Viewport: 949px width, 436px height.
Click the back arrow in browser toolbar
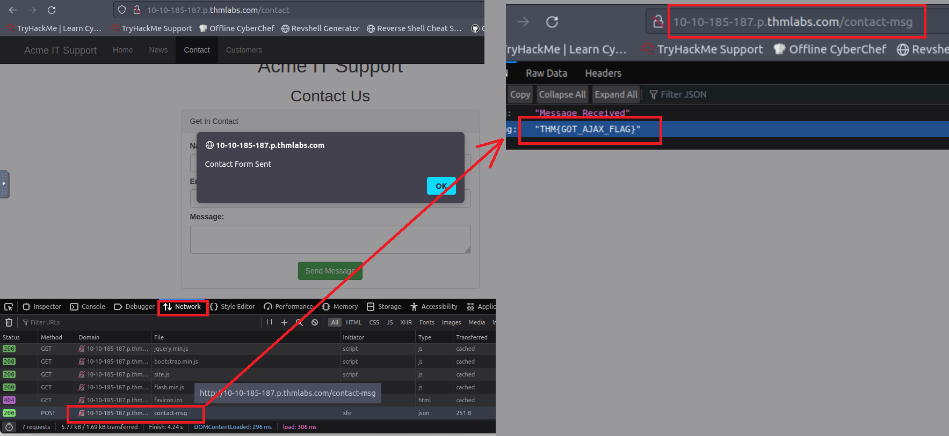pos(13,10)
